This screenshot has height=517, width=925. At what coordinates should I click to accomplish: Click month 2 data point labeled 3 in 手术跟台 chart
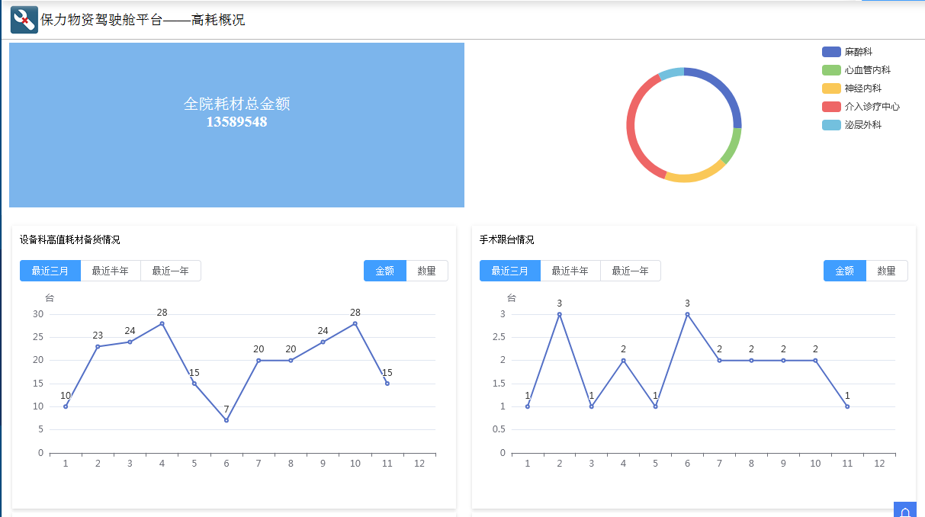559,314
